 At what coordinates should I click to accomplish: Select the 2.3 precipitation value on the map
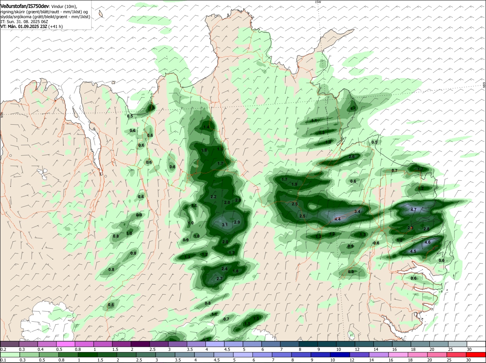point(410,228)
